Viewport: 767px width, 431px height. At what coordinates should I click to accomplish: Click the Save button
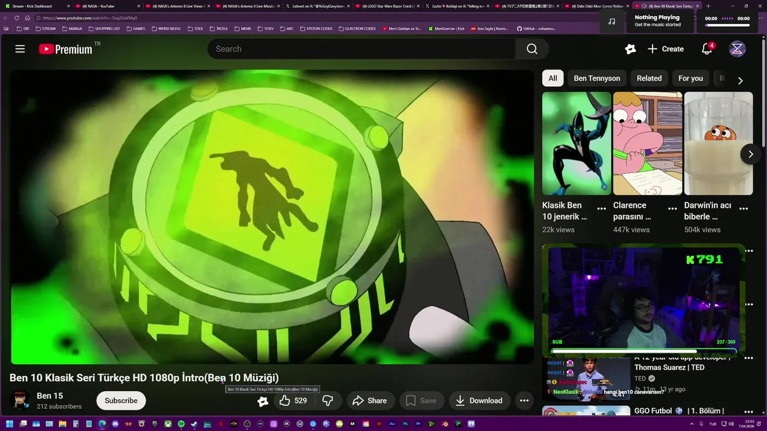point(422,400)
